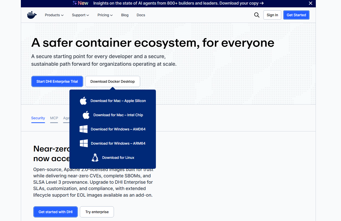Screen dimensions: 341x221
Task: Start the DHI Enterprise Trial
Action: tap(57, 81)
